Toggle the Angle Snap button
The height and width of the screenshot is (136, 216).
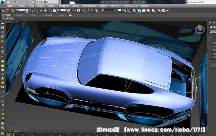(x=88, y=10)
